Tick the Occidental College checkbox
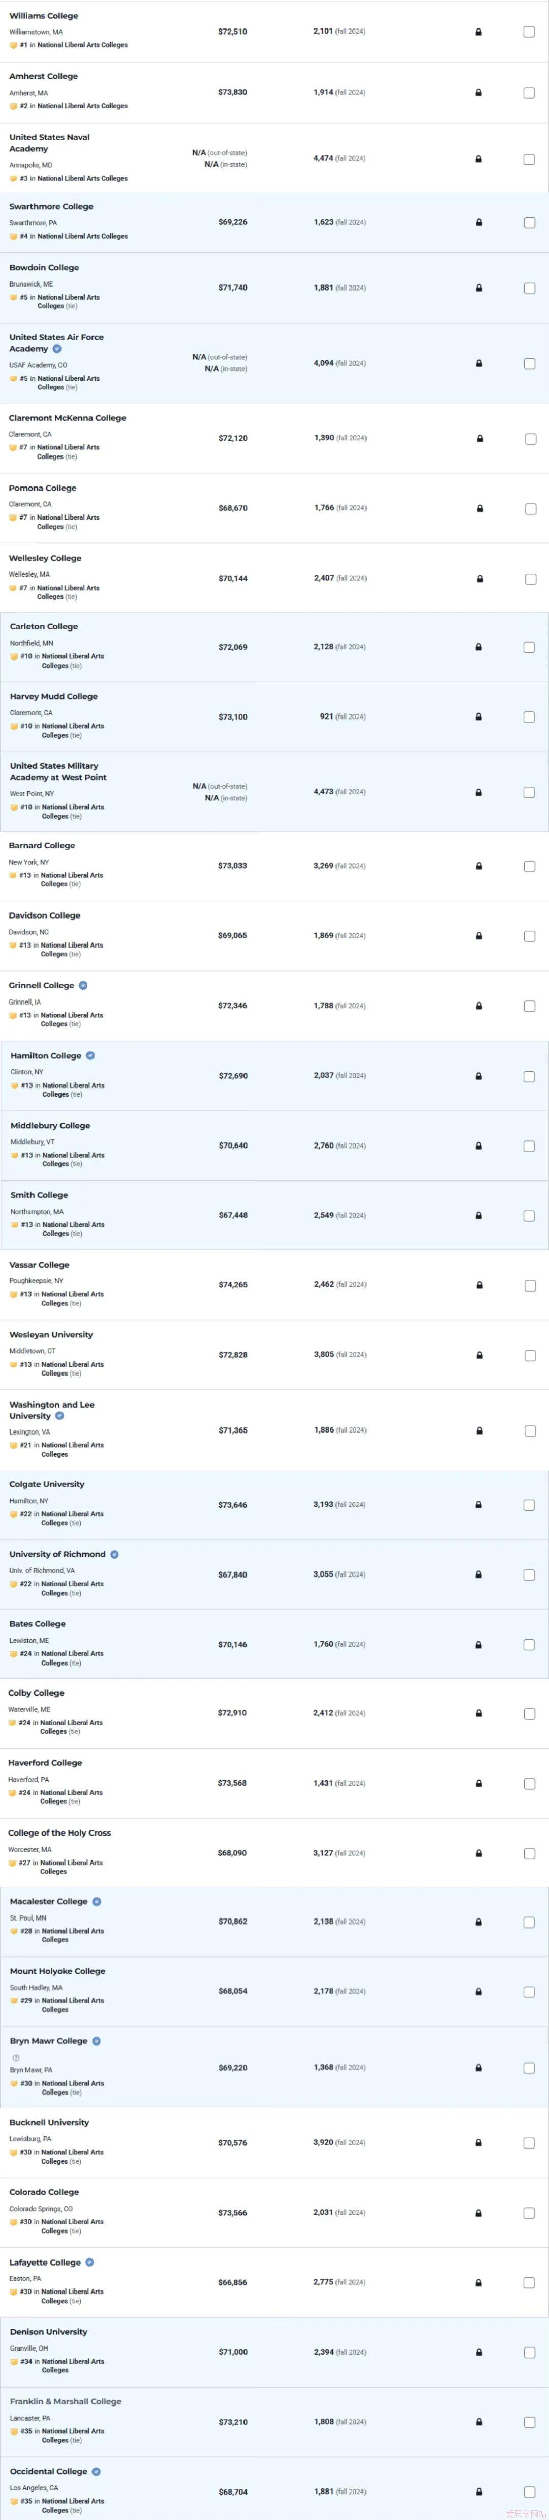This screenshot has height=2520, width=549. coord(529,2492)
